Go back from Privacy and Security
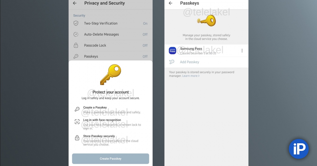Viewport: 317px width, 166px height. pos(74,3)
